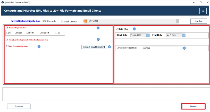Select Email Clients radio button
The height and width of the screenshot is (112, 210).
62,21
